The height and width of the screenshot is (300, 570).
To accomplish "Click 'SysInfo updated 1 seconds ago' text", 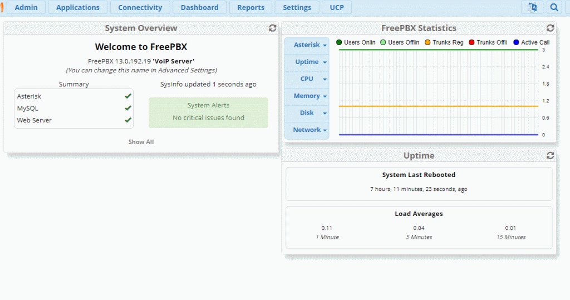I will coord(208,85).
